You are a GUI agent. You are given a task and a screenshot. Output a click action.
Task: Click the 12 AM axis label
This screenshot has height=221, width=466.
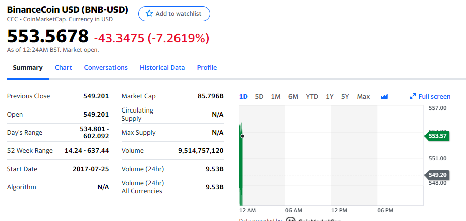coord(247,210)
